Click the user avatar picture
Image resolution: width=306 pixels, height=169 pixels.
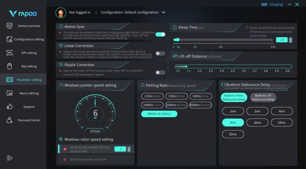click(x=61, y=13)
